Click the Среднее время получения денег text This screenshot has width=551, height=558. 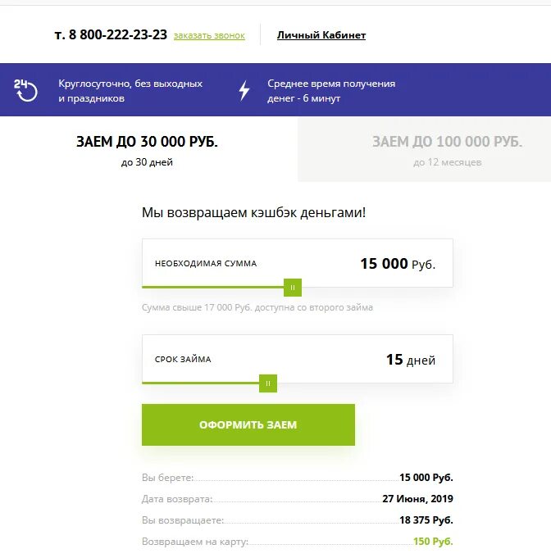tap(331, 90)
